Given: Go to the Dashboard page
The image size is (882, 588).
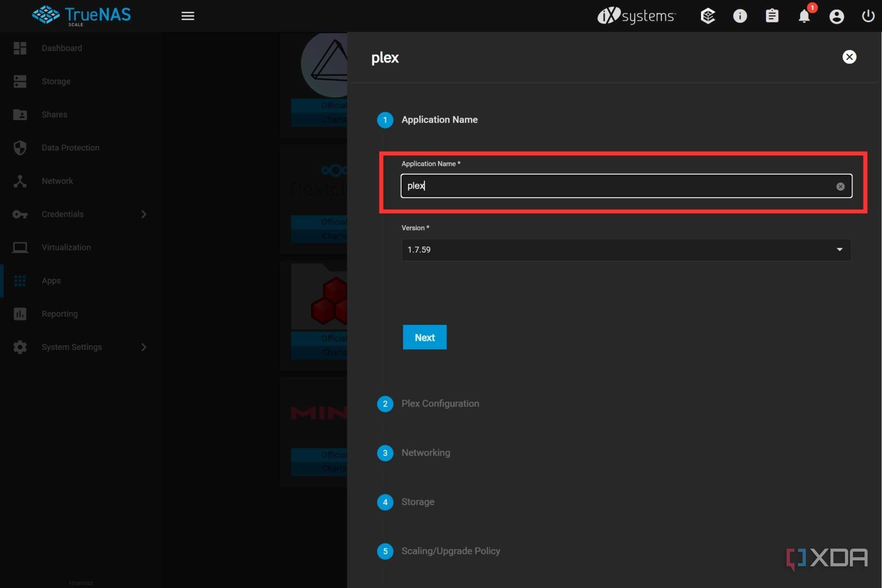Looking at the screenshot, I should pos(62,48).
